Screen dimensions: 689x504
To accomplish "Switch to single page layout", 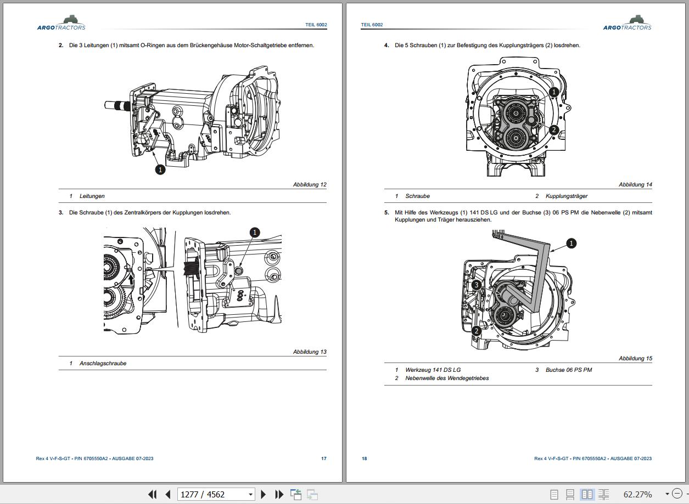I will point(554,494).
